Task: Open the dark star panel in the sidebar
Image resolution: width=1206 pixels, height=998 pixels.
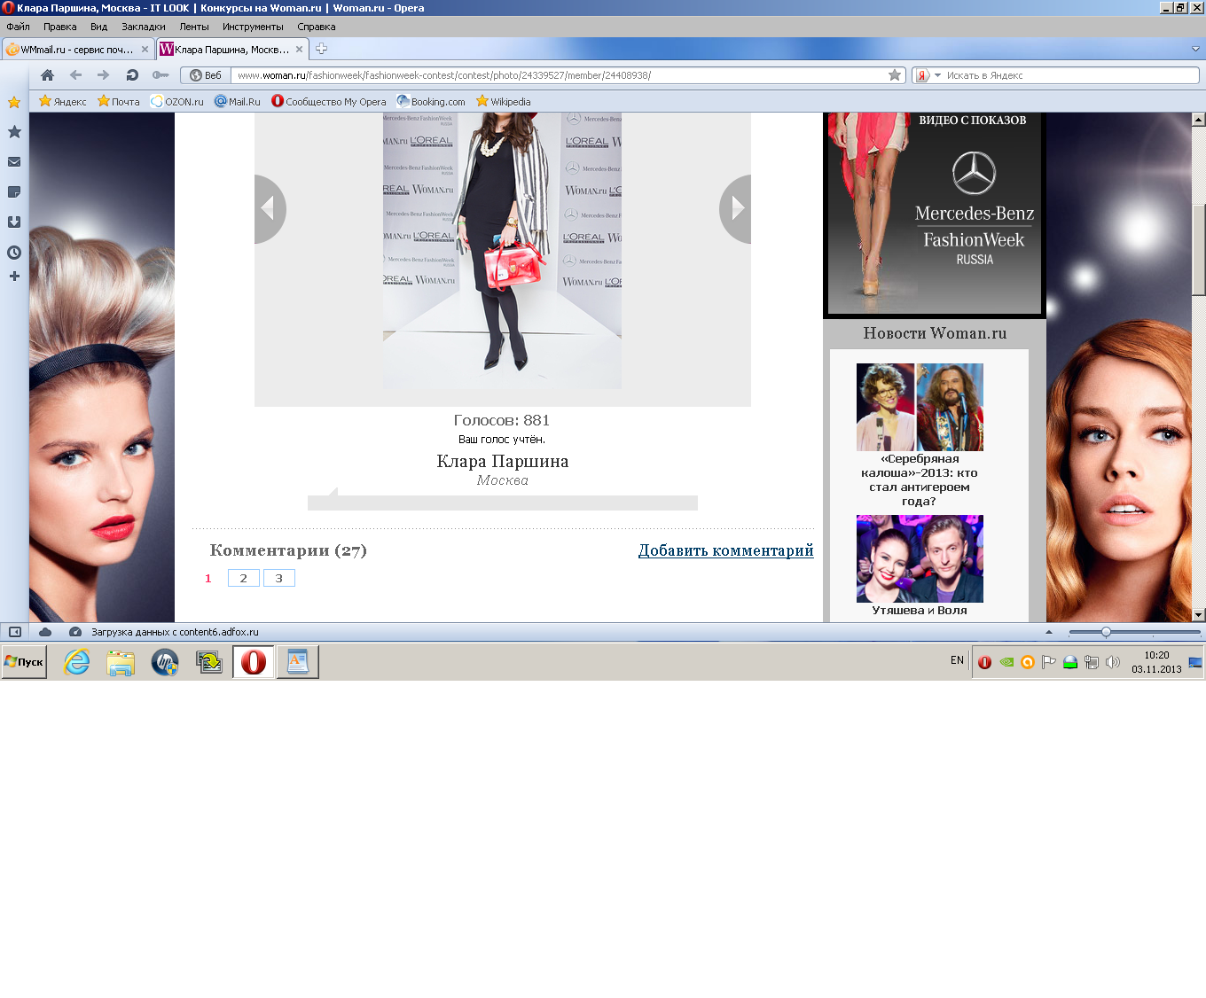Action: [14, 132]
